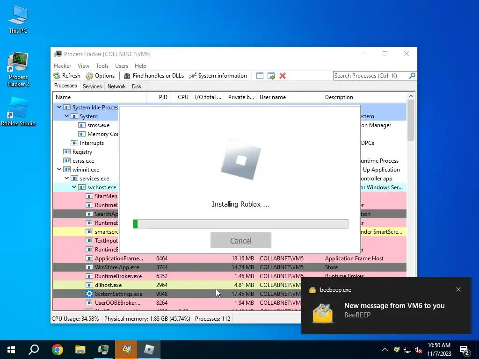Click the network tray icon
Screen dimensions: 479x359
coord(407,350)
